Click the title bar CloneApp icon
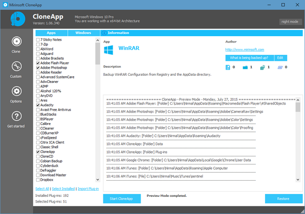The height and width of the screenshot is (214, 305). 5,5
